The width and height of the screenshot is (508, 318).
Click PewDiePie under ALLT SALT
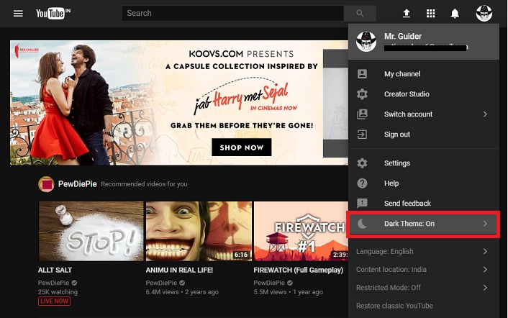click(53, 283)
